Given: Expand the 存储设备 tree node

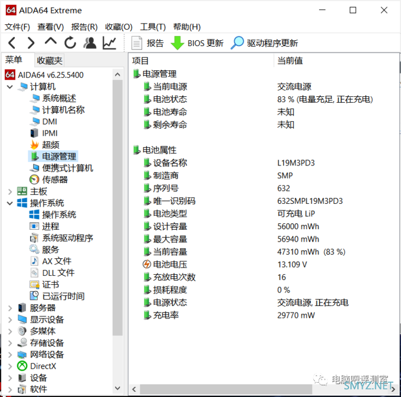Looking at the screenshot, I should [9, 343].
